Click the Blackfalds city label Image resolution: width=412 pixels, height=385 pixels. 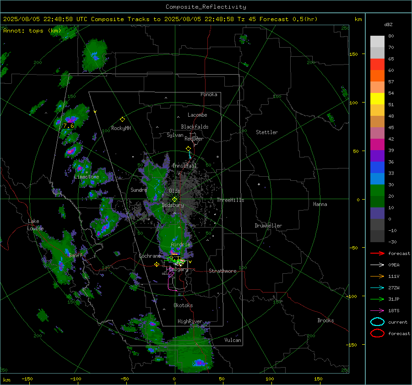(x=195, y=127)
